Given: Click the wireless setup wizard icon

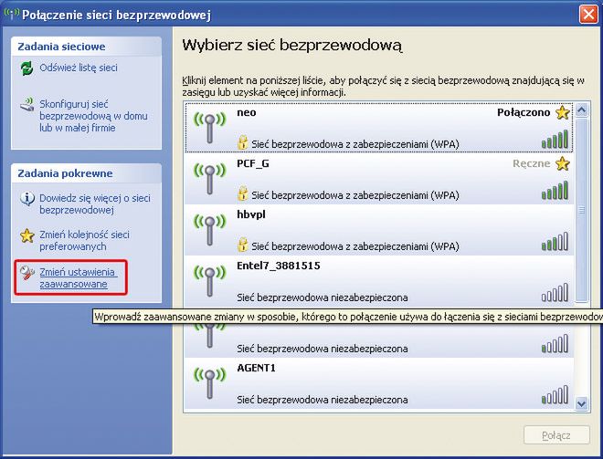Looking at the screenshot, I should [x=27, y=104].
